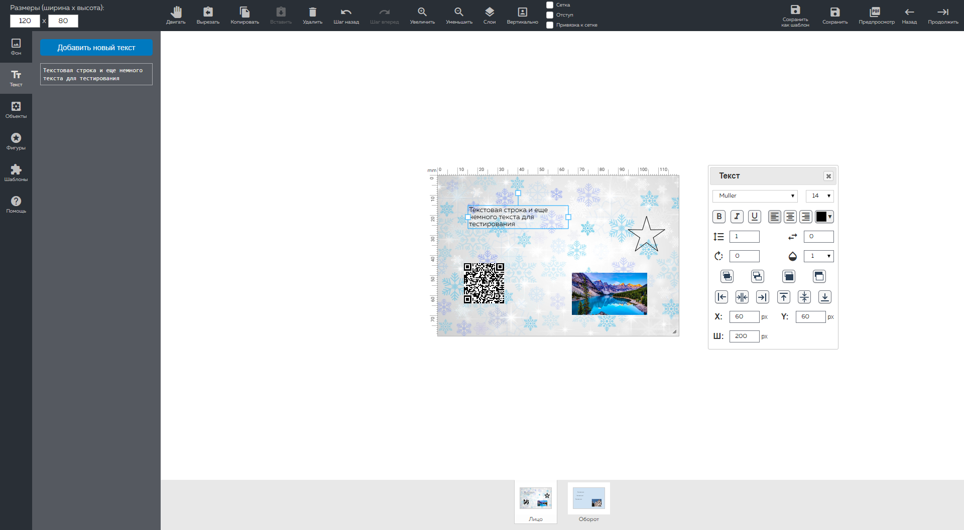Align object to bottom edge
The image size is (964, 530).
825,297
